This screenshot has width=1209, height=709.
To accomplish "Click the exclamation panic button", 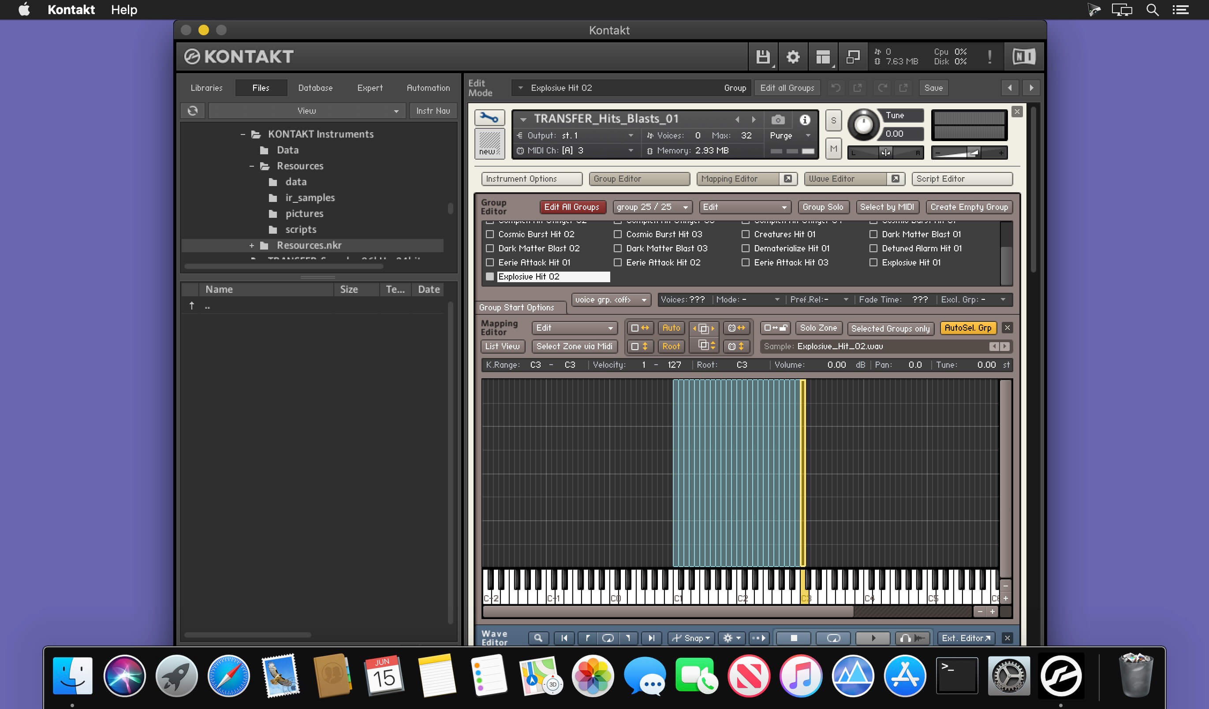I will coord(990,56).
